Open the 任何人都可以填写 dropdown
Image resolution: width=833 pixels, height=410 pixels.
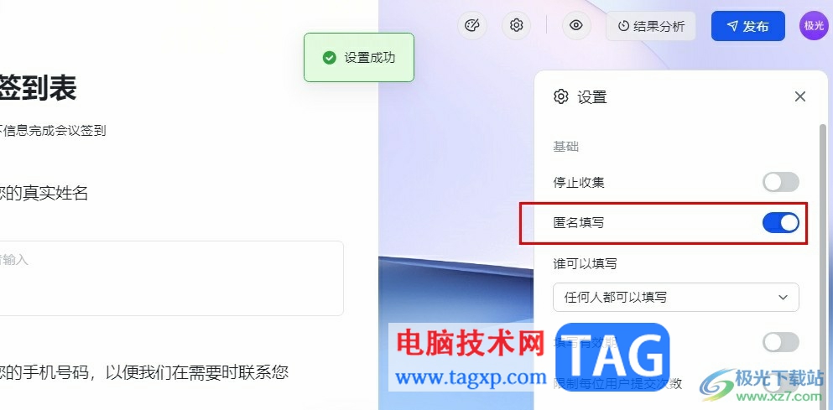676,297
